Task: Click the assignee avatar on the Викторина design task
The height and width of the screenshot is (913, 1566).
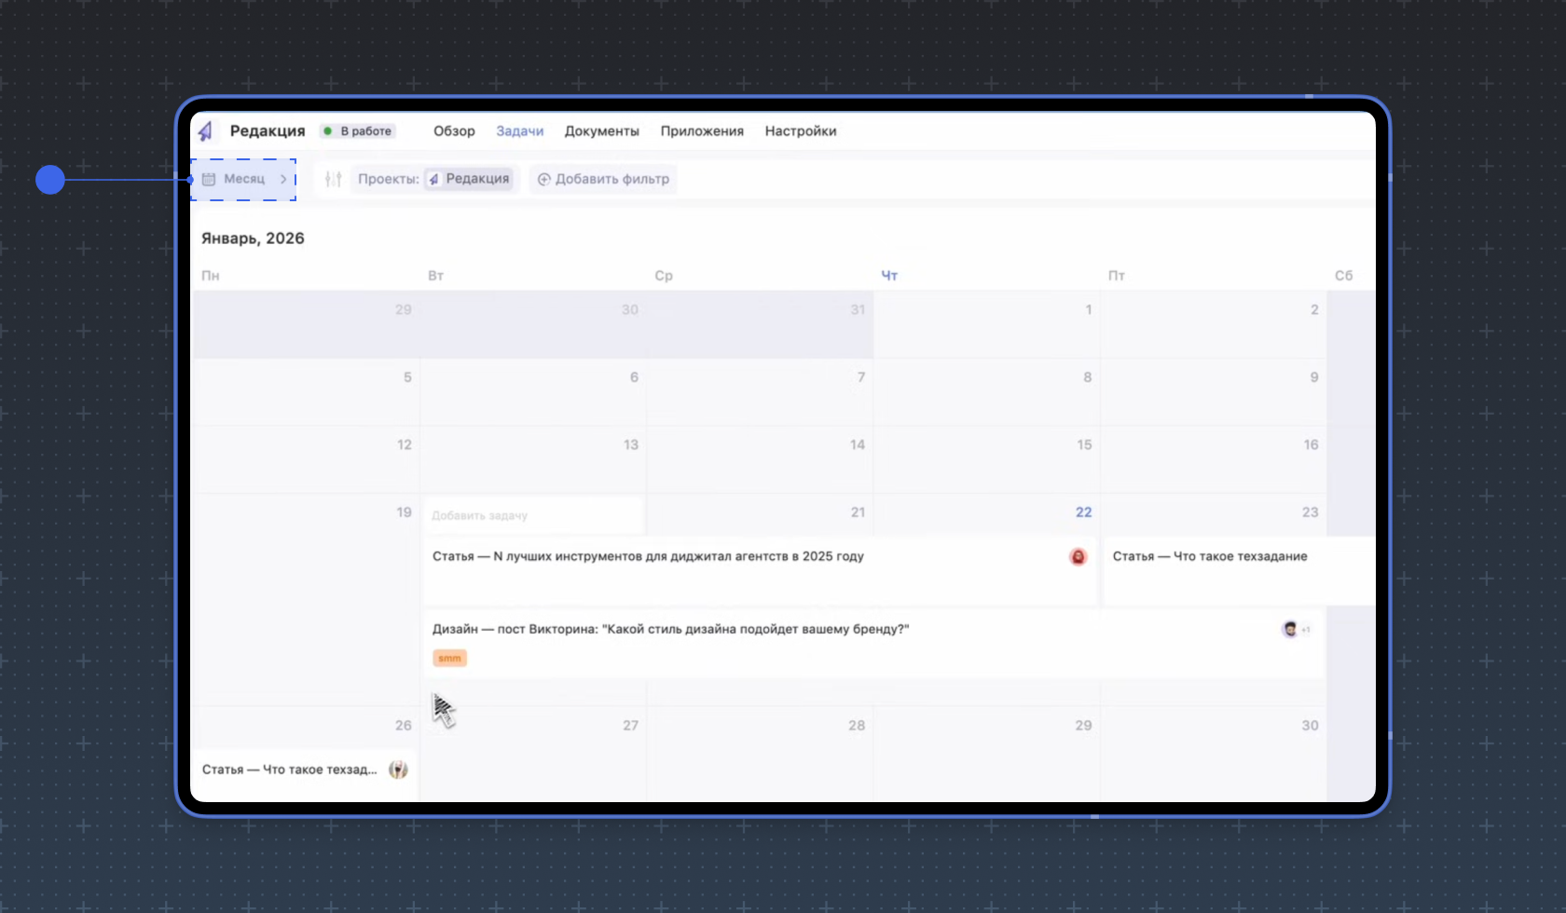Action: coord(1290,629)
